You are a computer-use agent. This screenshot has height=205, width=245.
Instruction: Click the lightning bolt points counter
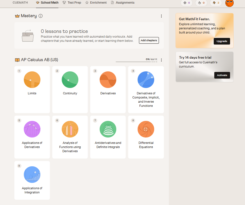(216, 3)
